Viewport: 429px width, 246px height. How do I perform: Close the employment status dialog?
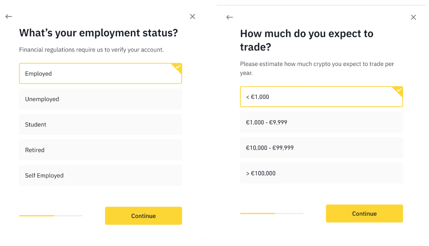193,16
